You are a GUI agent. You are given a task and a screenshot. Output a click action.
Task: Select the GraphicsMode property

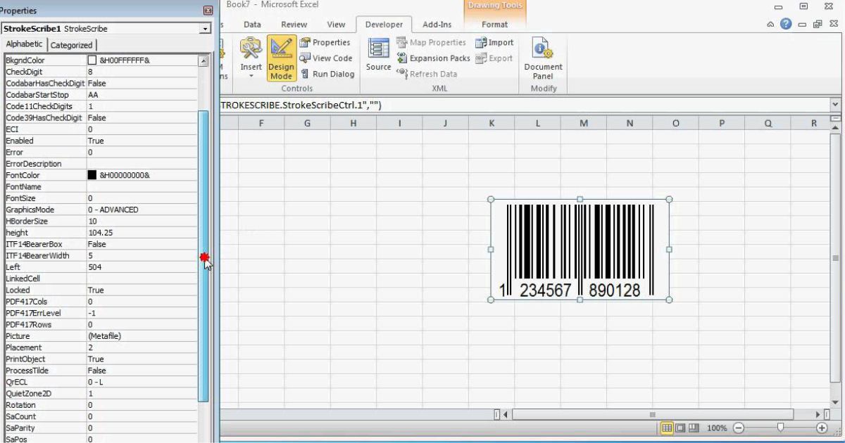(x=100, y=210)
